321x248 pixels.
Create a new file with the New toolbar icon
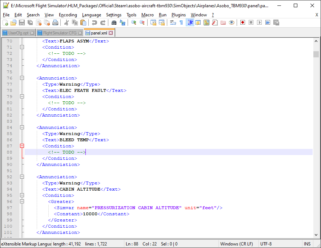pyautogui.click(x=5, y=23)
